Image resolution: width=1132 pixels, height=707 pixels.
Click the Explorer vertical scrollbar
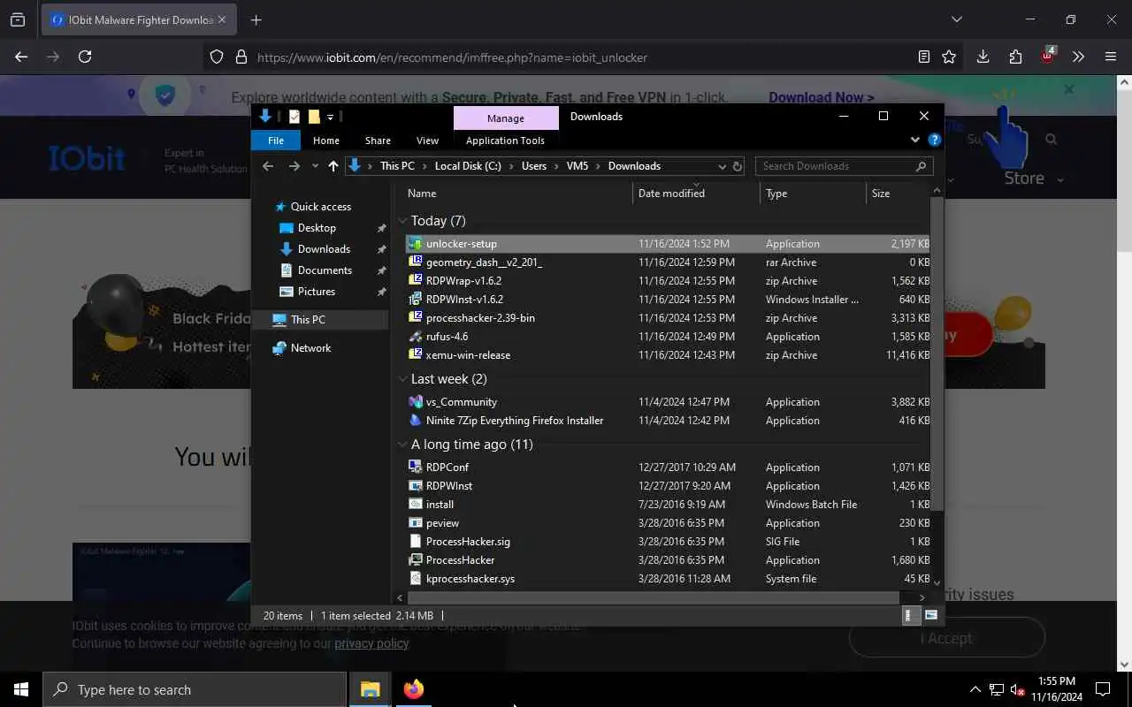tap(937, 353)
